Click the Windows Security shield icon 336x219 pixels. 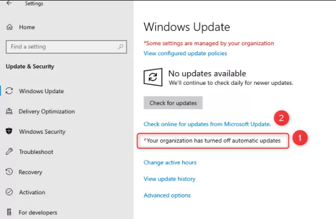point(9,131)
